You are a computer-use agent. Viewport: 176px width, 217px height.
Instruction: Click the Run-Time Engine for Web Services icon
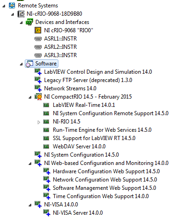coord(46,130)
